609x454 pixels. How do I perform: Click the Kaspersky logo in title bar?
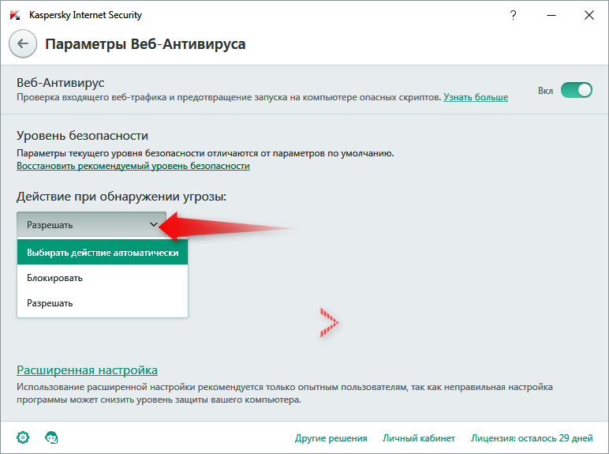[15, 15]
